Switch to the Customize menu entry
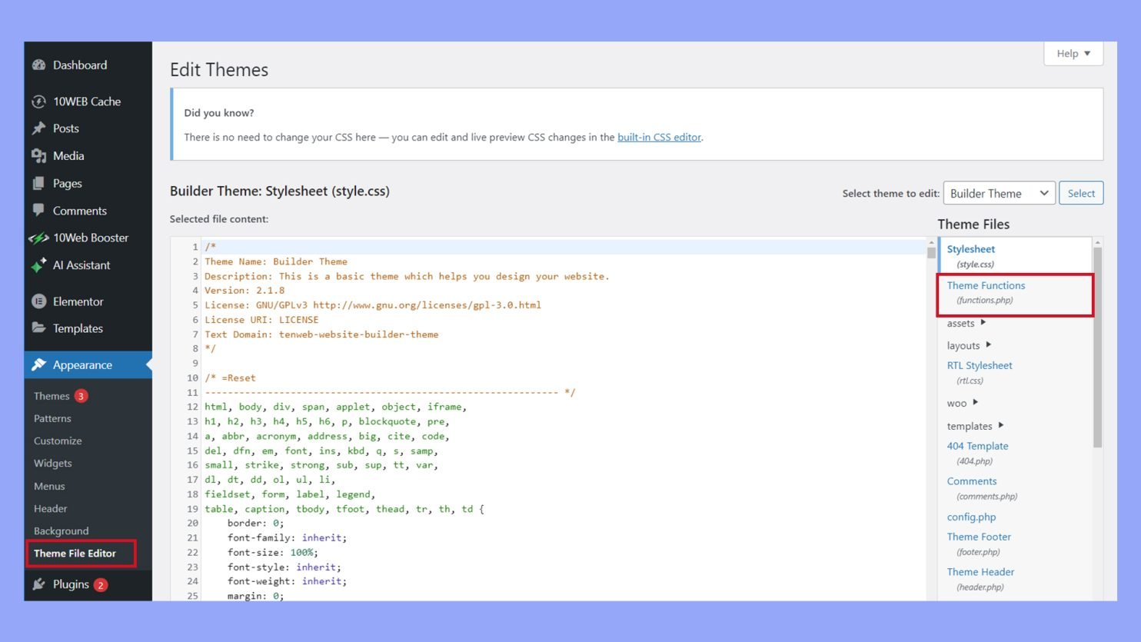This screenshot has height=642, width=1141. click(57, 441)
